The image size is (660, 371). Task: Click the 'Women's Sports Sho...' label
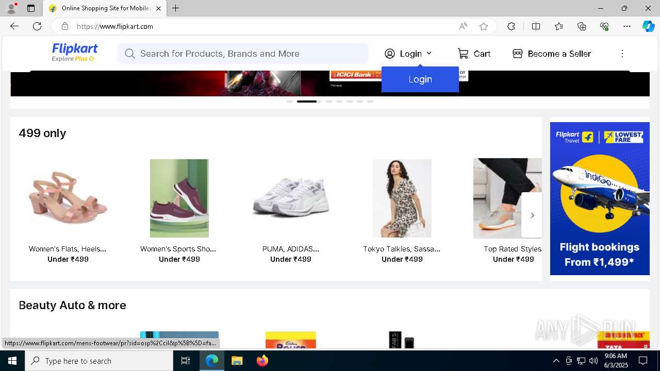point(178,249)
